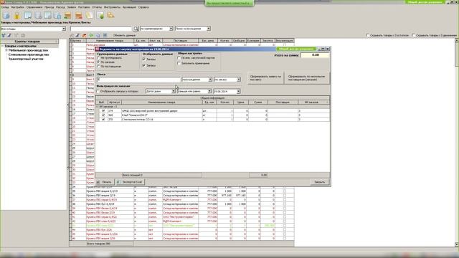
Task: Click the Закрыть button in dialog
Action: pyautogui.click(x=319, y=182)
